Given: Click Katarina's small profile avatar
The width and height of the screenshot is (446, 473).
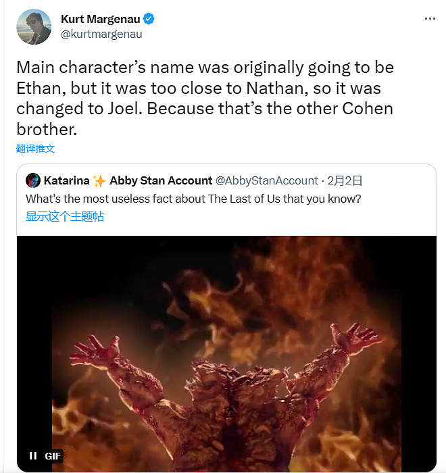Looking at the screenshot, I should tap(32, 180).
